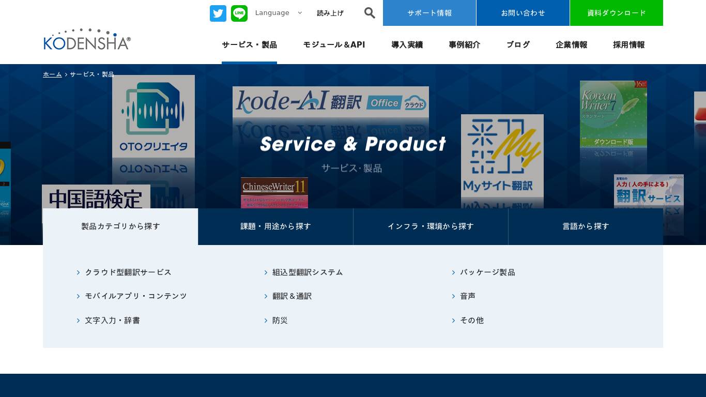Open 導入実績 menu item
Screen dimensions: 706x397
(x=407, y=44)
